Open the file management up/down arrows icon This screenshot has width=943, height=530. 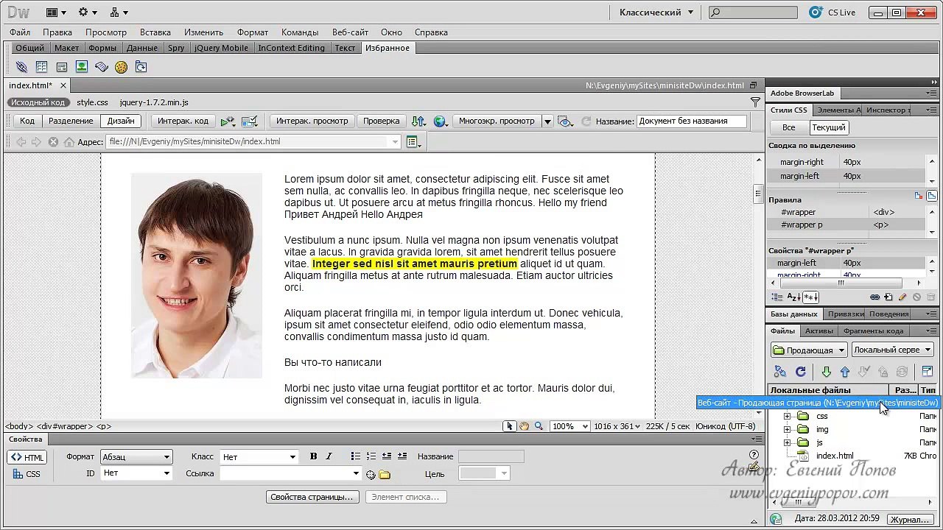tap(418, 121)
